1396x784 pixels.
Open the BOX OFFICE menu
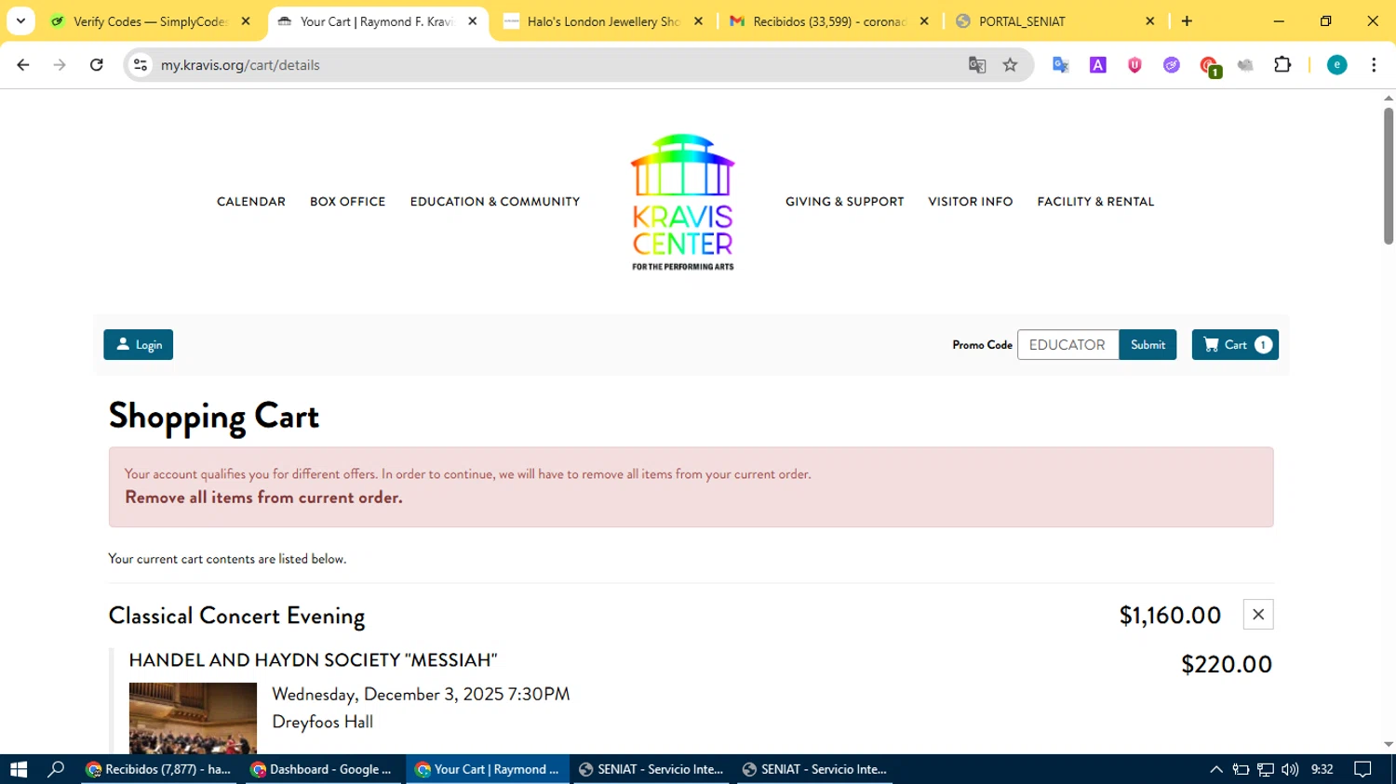(x=347, y=202)
